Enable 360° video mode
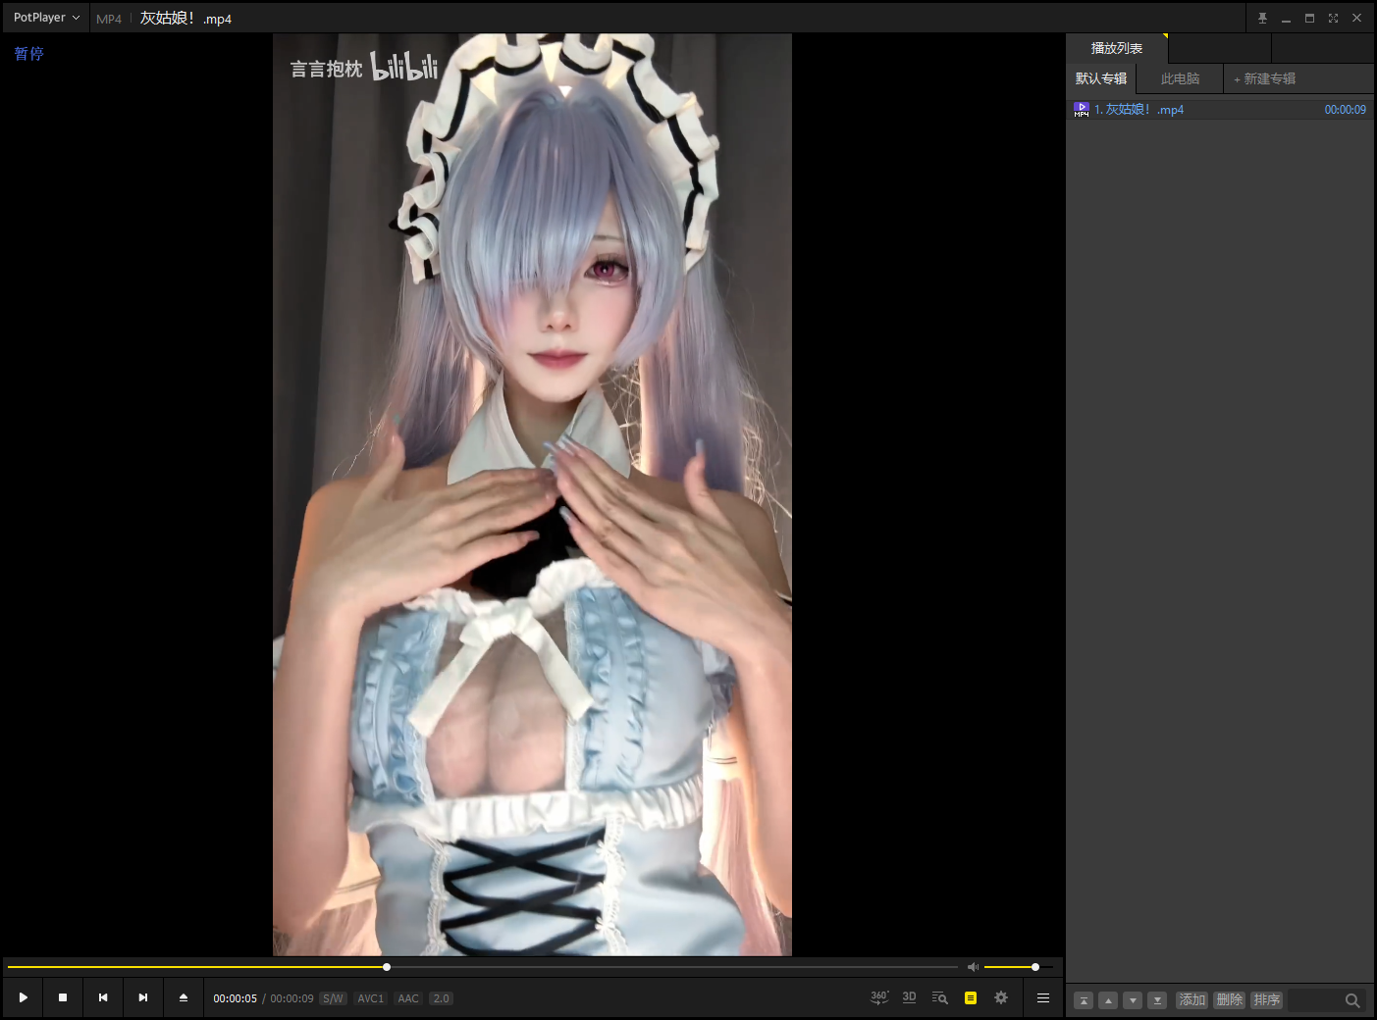 click(879, 997)
